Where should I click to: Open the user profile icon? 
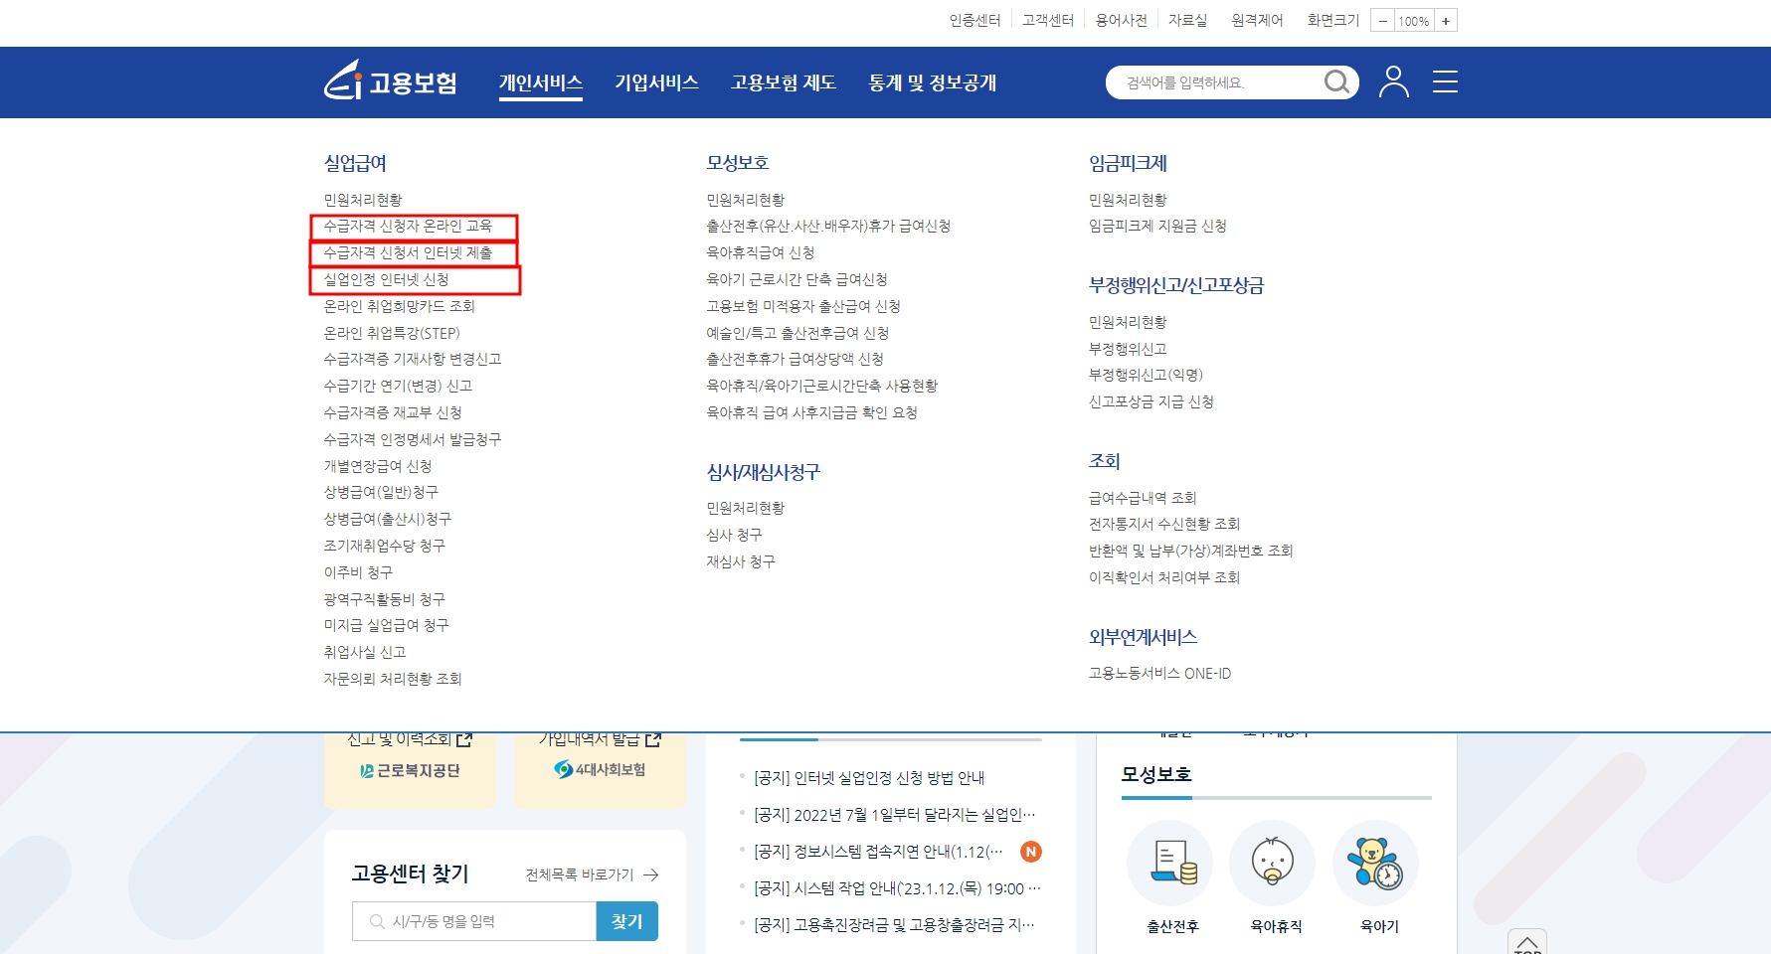(1394, 81)
